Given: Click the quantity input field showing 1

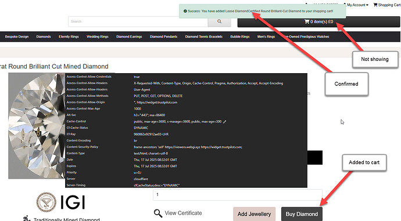Looking at the screenshot, I should click(x=238, y=195).
